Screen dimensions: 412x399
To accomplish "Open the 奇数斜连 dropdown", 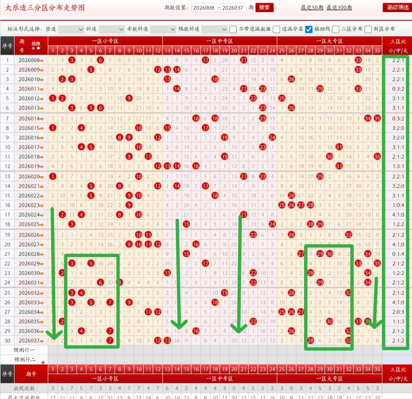I will point(163,29).
